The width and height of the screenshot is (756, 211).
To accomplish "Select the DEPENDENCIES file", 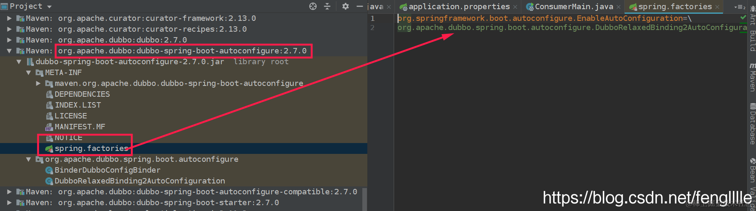I will [x=82, y=94].
